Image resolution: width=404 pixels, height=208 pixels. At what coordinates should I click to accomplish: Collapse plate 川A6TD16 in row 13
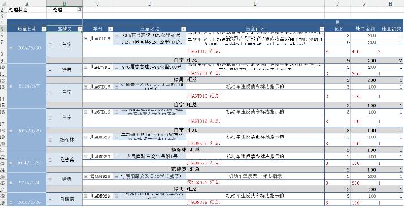click(86, 87)
